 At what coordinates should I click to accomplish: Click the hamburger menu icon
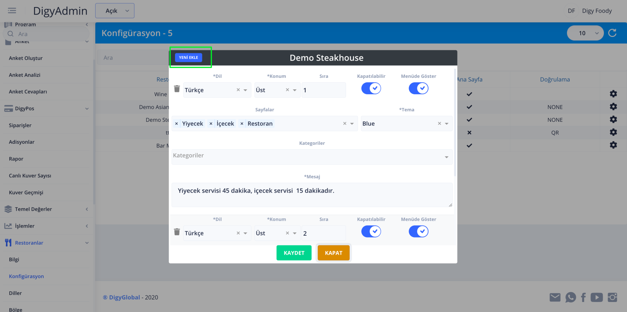[12, 11]
